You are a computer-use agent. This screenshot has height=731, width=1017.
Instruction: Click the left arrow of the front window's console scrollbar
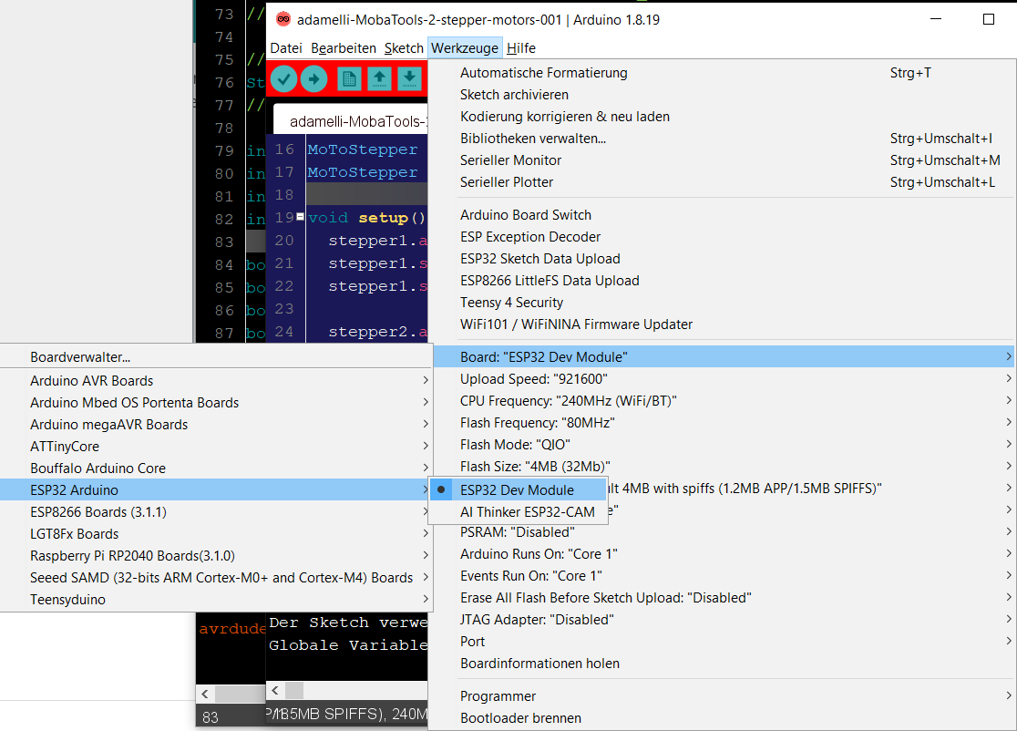tap(275, 690)
